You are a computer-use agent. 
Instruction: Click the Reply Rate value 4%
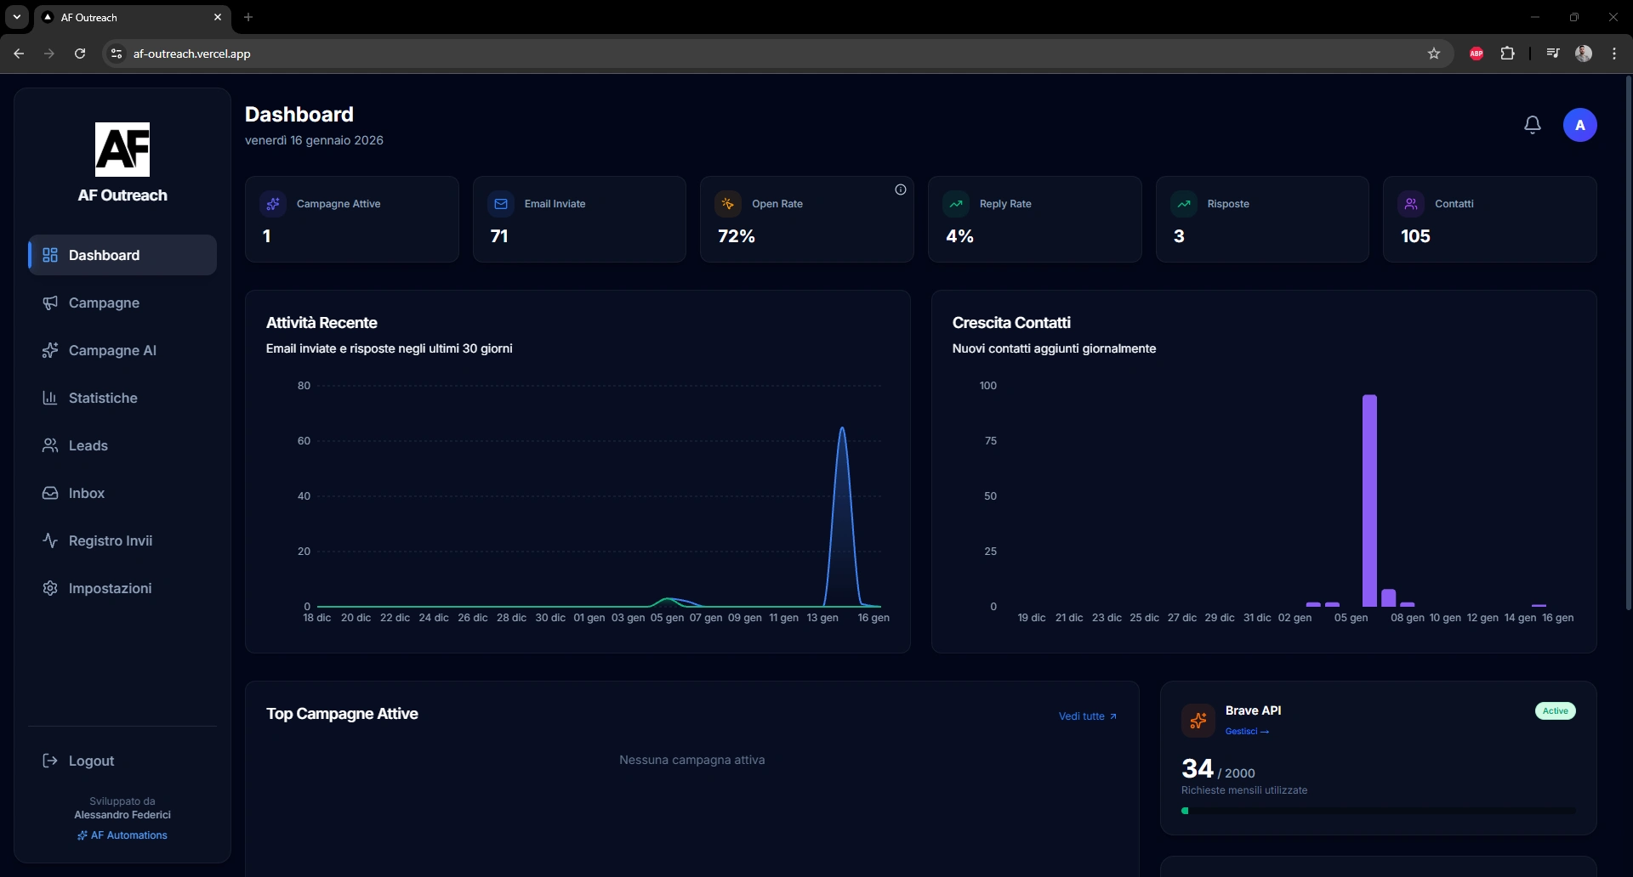(959, 236)
